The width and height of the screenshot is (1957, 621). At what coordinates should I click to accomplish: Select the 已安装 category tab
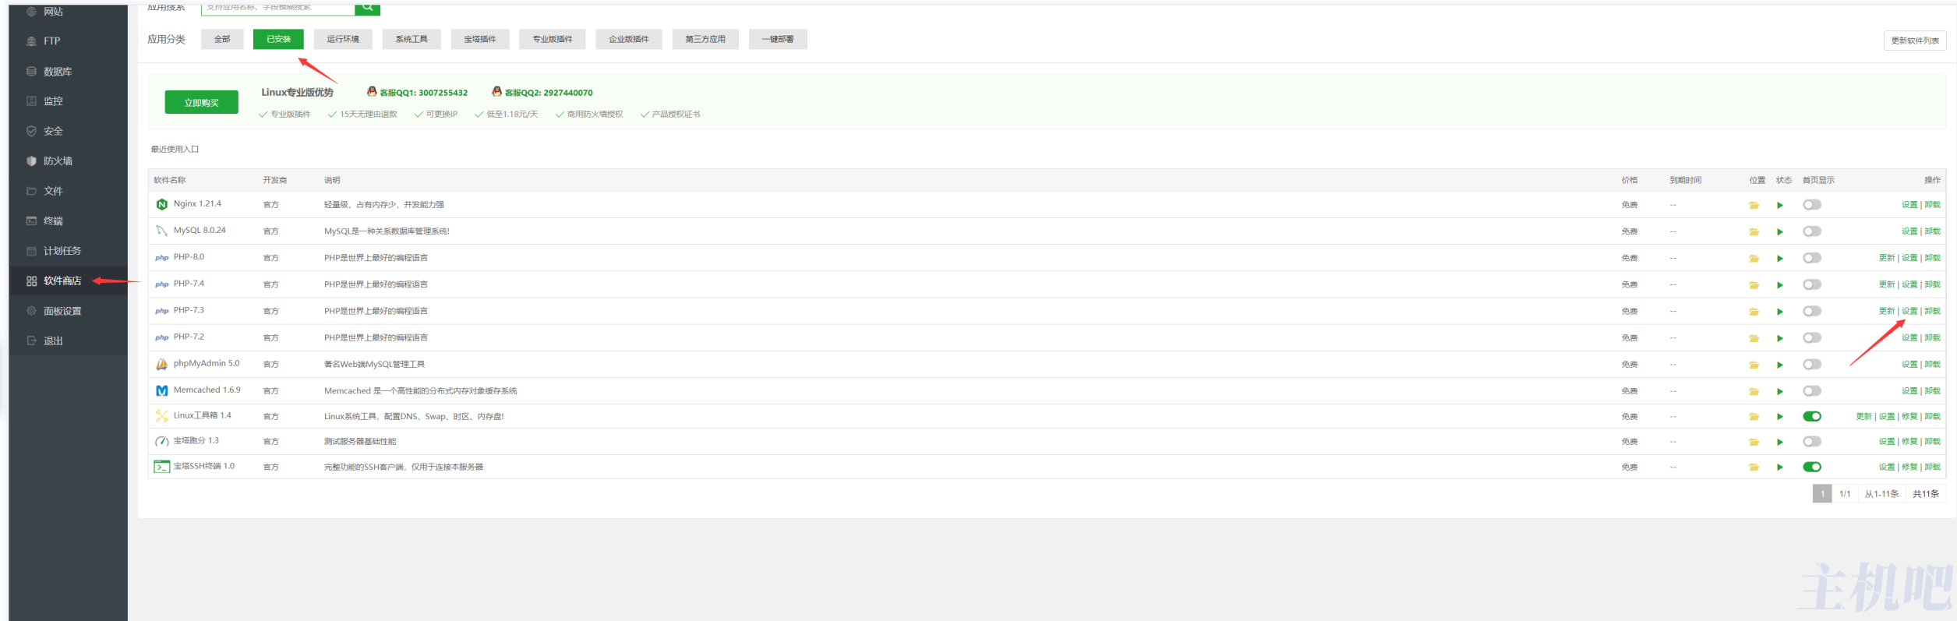point(278,39)
